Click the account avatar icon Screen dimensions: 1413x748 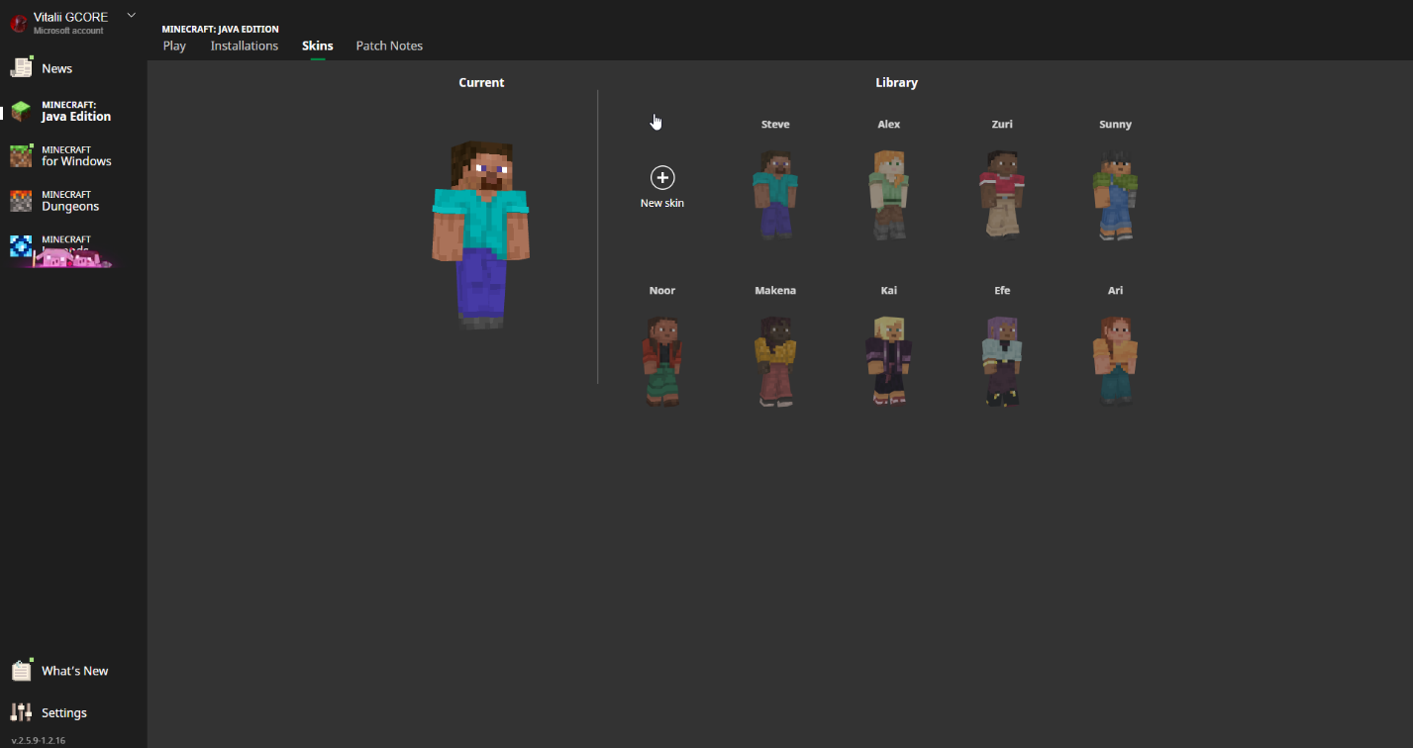click(18, 24)
